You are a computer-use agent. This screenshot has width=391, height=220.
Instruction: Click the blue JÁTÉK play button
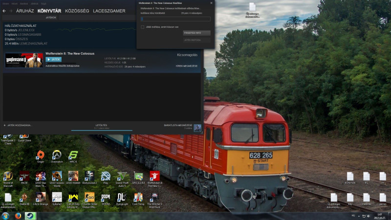pyautogui.click(x=54, y=59)
